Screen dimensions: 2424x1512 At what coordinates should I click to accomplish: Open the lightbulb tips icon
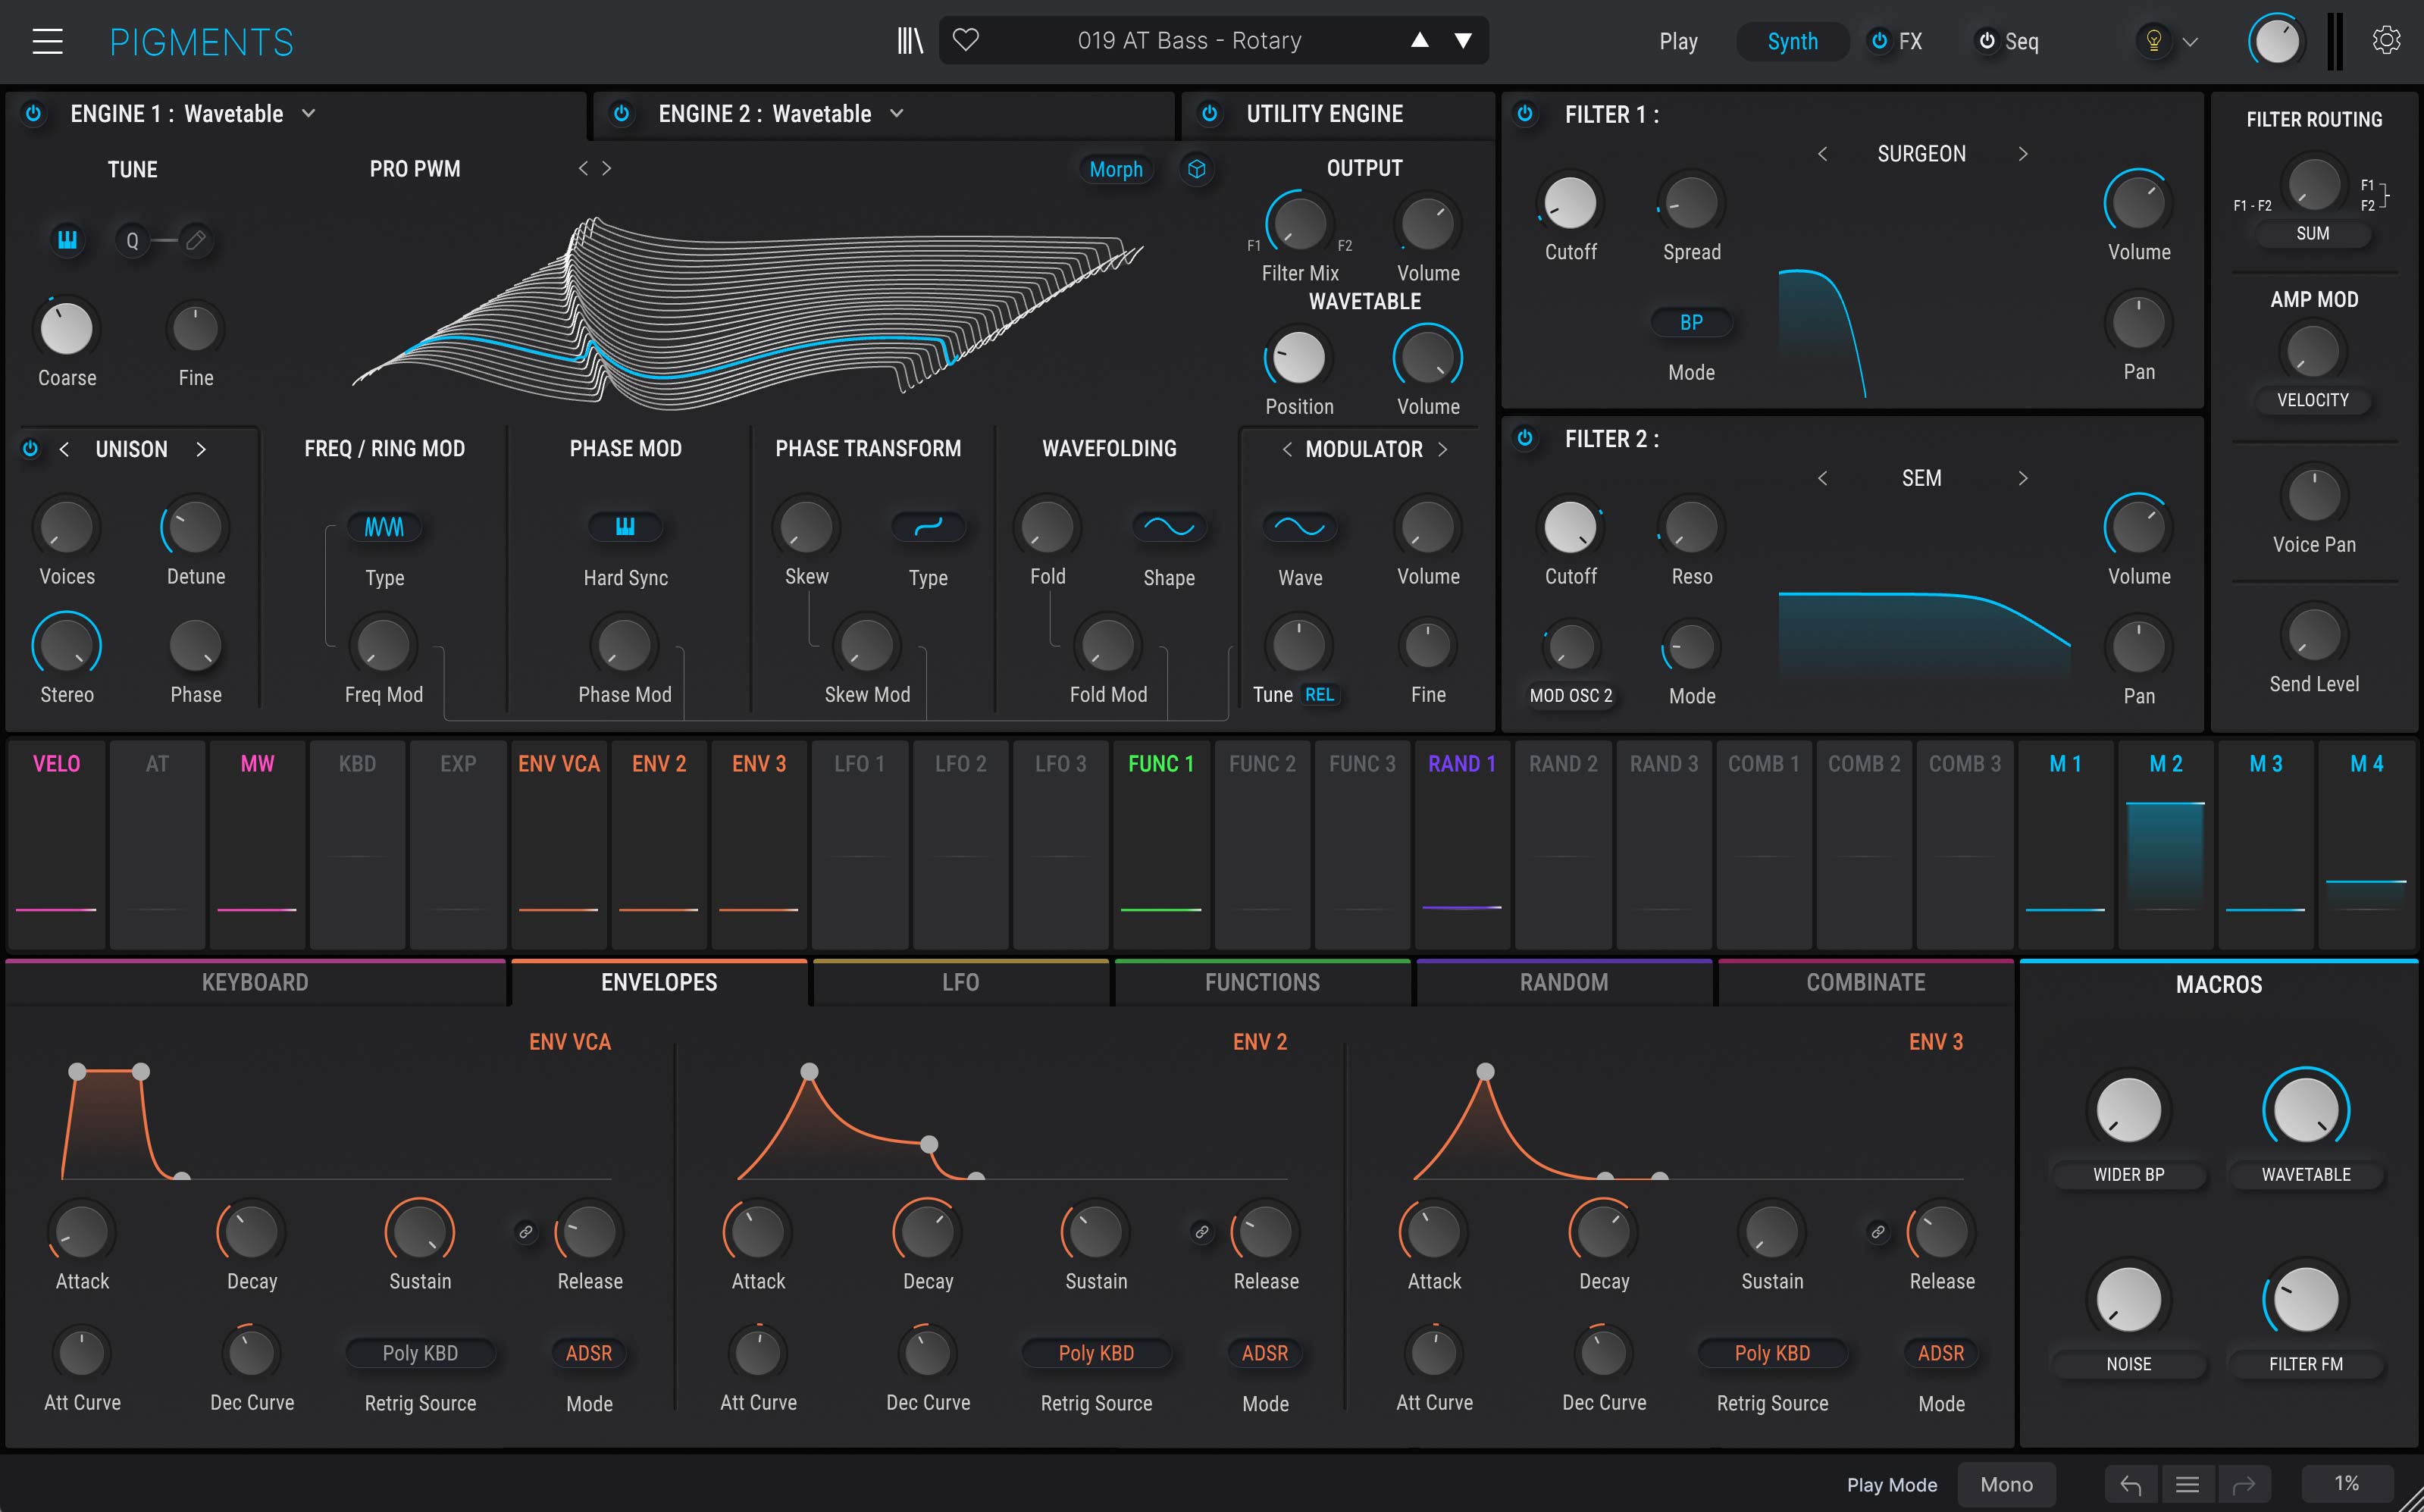coord(2154,41)
